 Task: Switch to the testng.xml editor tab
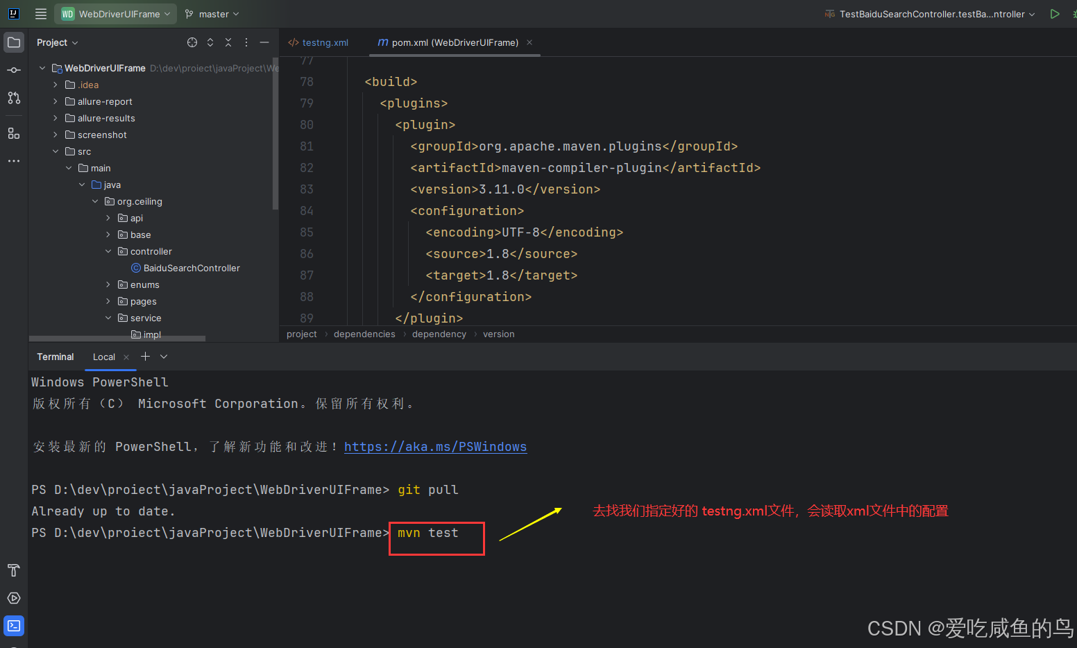319,42
